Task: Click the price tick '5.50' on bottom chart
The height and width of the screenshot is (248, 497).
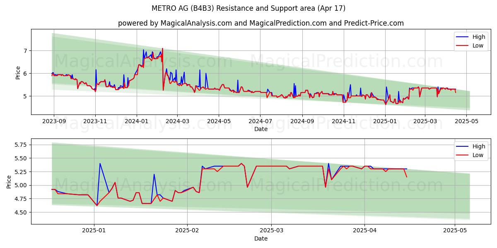Action: coord(21,158)
